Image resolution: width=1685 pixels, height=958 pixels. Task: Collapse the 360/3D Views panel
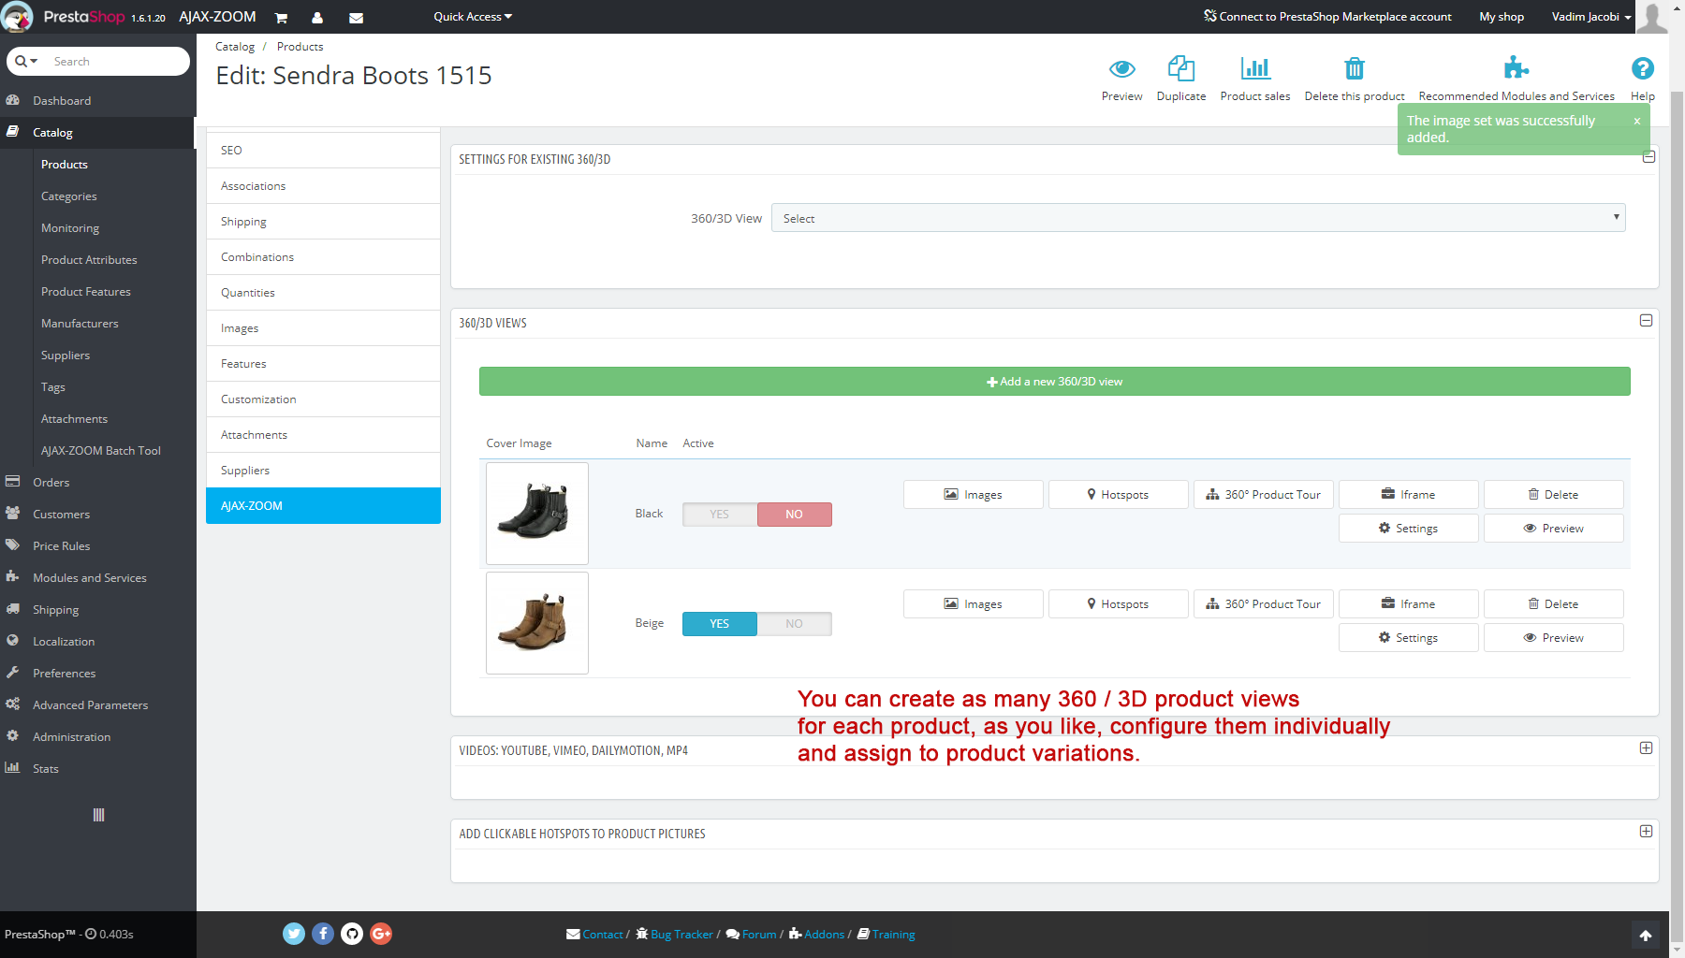point(1646,321)
